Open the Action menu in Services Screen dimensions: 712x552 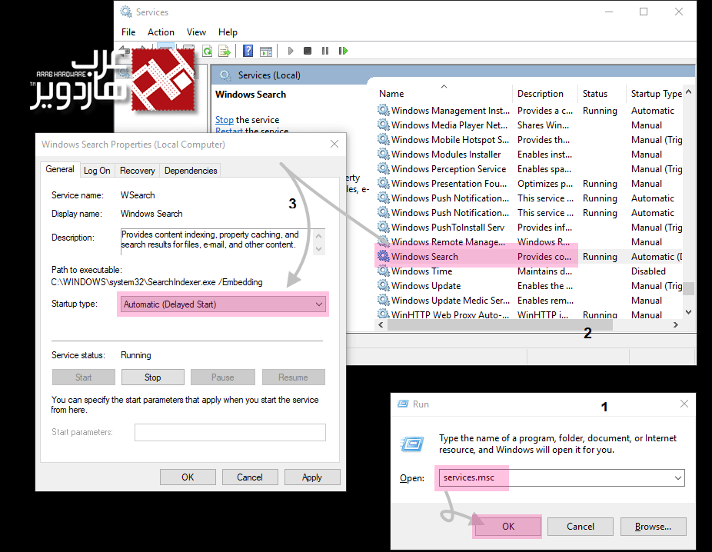[161, 32]
